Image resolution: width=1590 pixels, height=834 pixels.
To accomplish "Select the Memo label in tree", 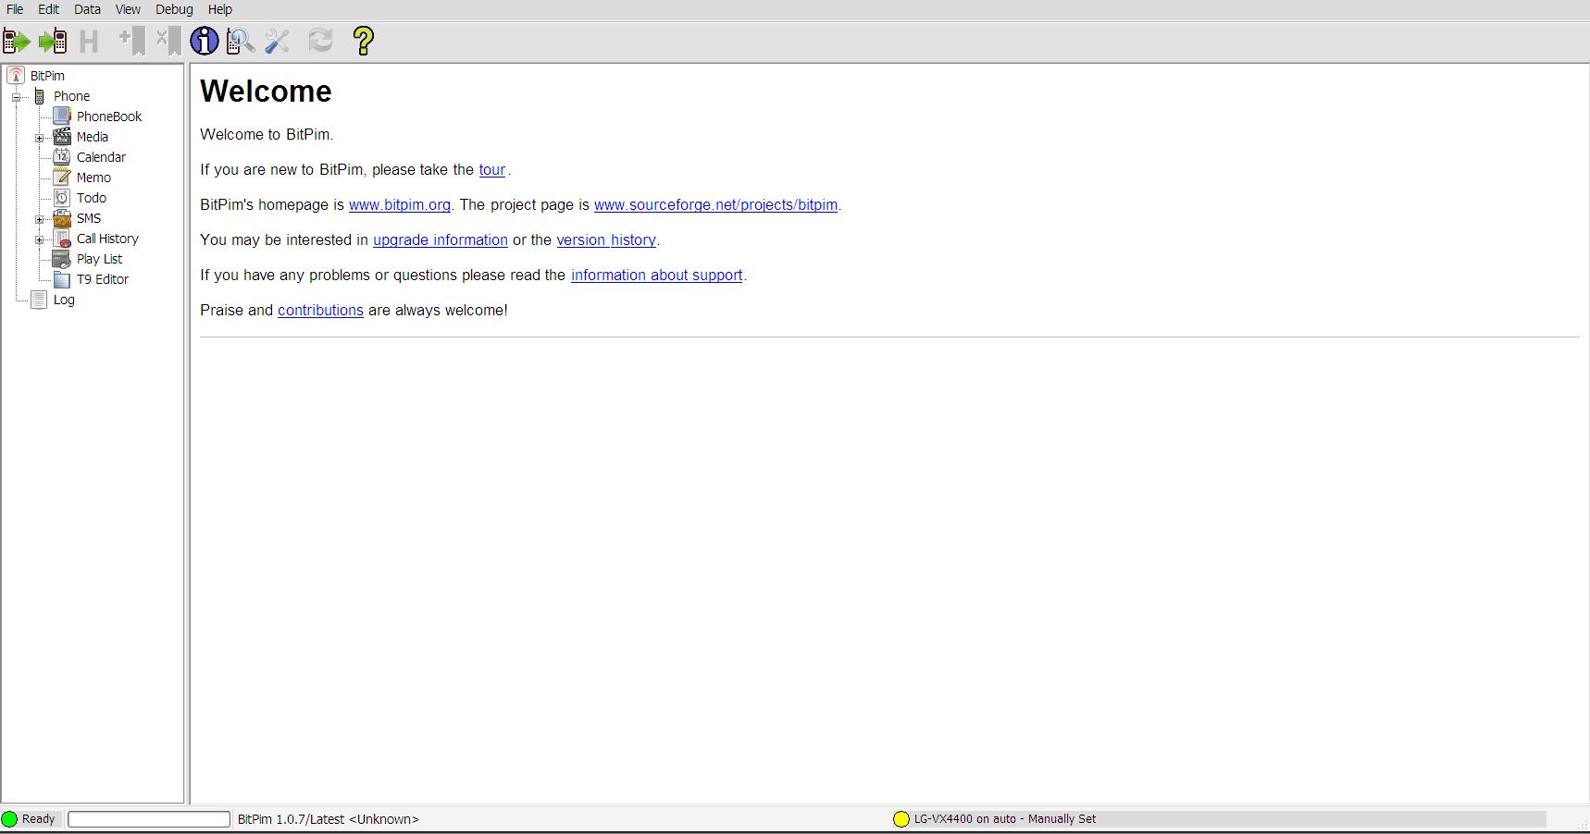I will click(93, 178).
